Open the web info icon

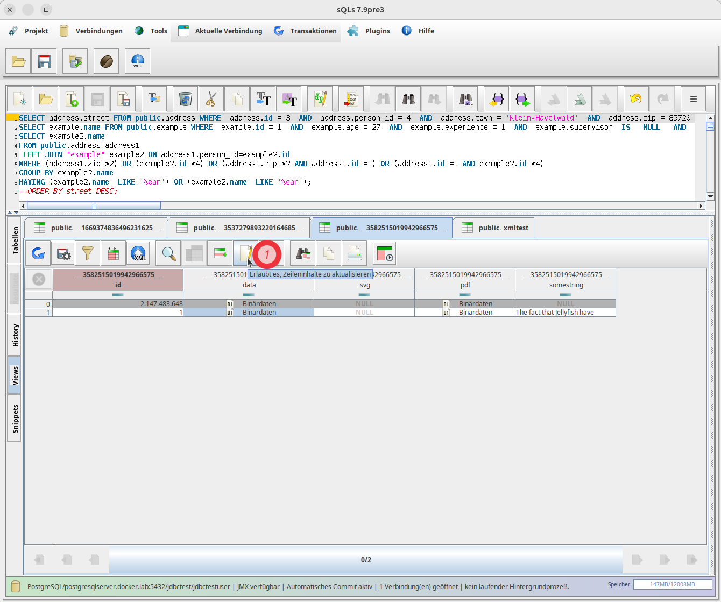[x=138, y=61]
